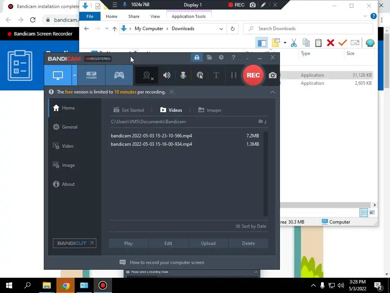Click the Search Downloads field
390x293 pixels.
pos(308,29)
